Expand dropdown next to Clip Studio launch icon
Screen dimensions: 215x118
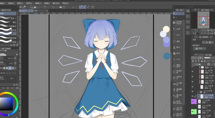pyautogui.click(x=27, y=7)
